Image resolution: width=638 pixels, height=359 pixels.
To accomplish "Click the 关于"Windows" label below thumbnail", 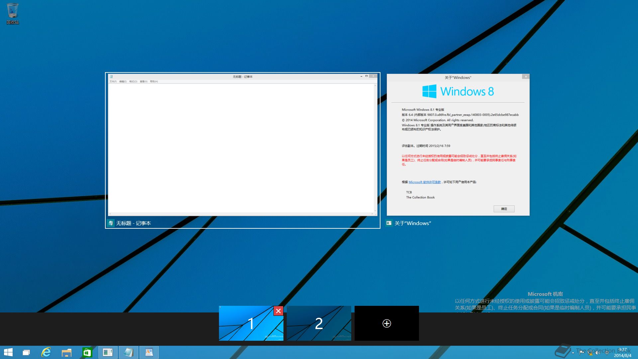I will (413, 223).
